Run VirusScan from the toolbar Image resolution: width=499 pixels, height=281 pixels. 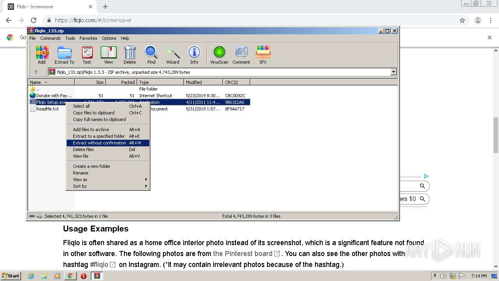(219, 55)
